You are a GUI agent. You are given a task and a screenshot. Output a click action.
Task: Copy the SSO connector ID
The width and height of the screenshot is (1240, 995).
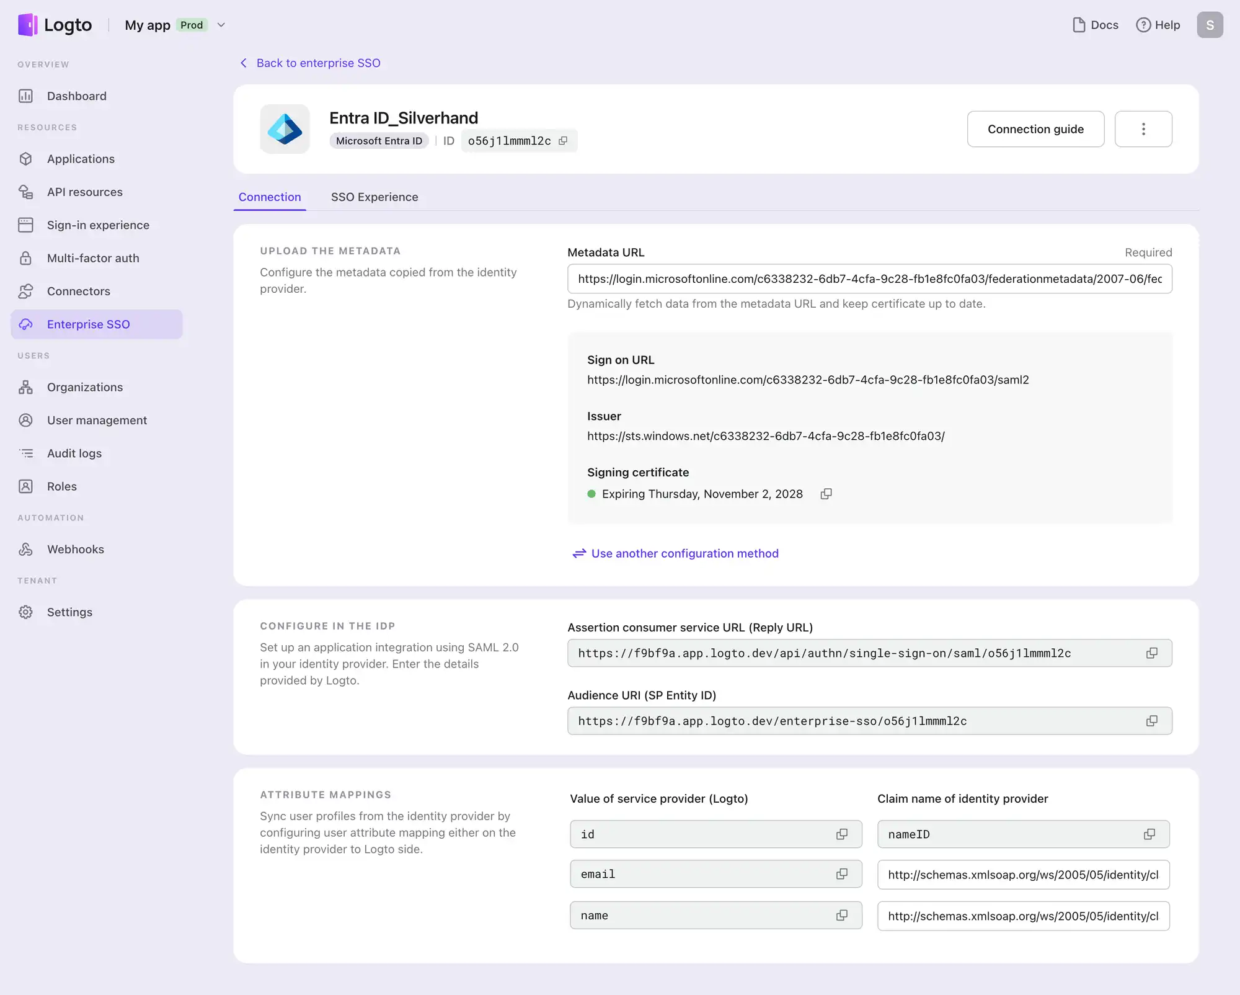point(563,141)
